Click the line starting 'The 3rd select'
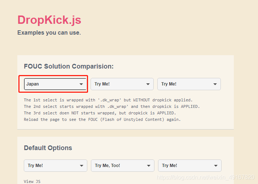258x184 pixels. click(x=100, y=113)
